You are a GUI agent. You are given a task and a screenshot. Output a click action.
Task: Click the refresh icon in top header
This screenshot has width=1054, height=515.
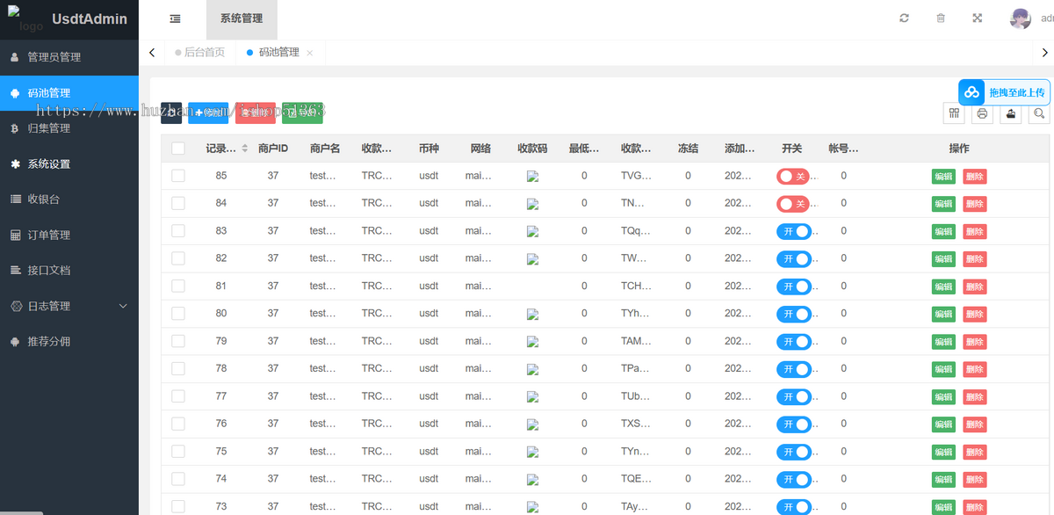coord(905,18)
